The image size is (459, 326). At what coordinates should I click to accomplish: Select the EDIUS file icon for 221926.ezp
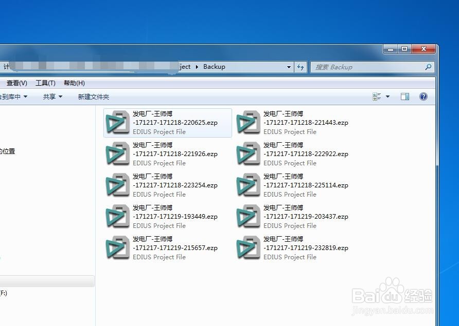pos(118,154)
